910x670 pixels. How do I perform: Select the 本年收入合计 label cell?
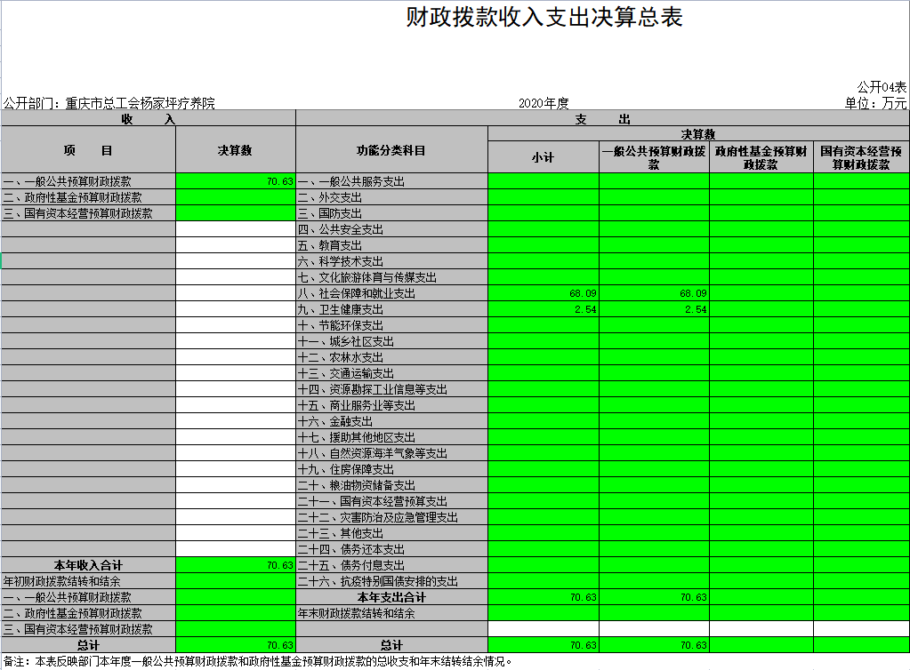pos(88,565)
